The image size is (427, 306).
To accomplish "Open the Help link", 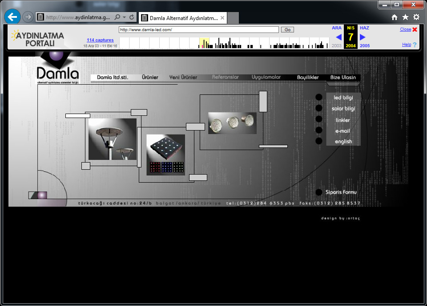I will [406, 45].
